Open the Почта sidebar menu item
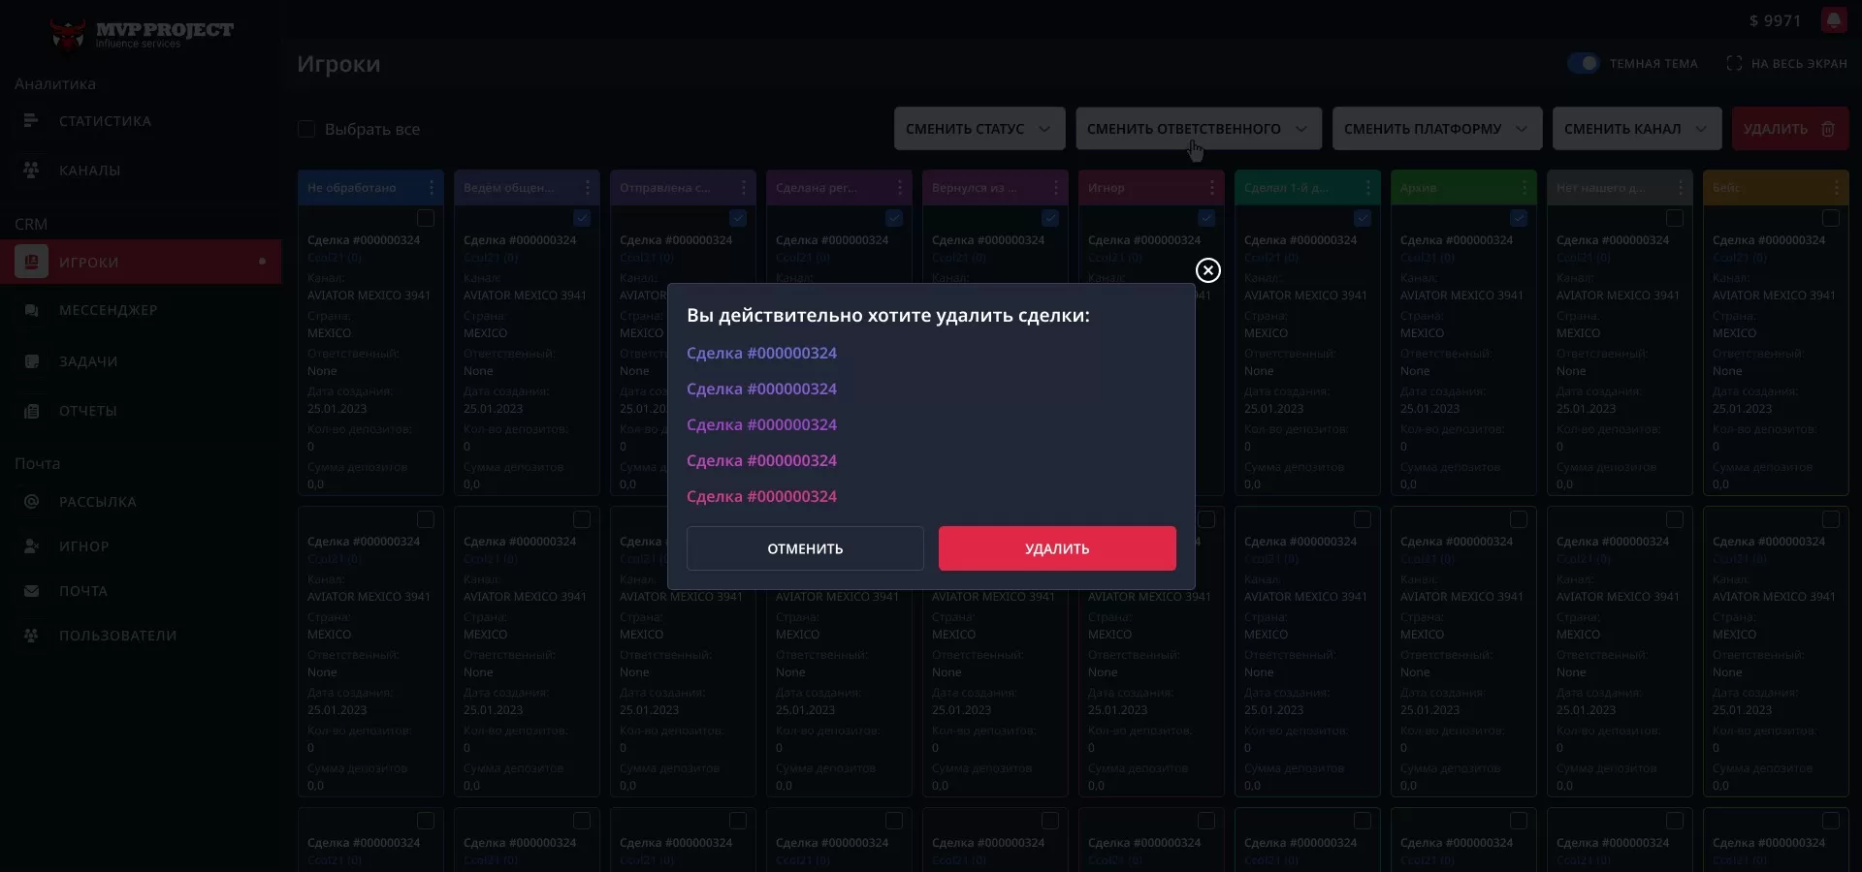This screenshot has height=872, width=1862. [82, 591]
